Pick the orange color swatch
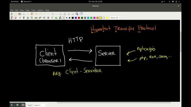Screen dimensions: 191x107 click(98, 18)
